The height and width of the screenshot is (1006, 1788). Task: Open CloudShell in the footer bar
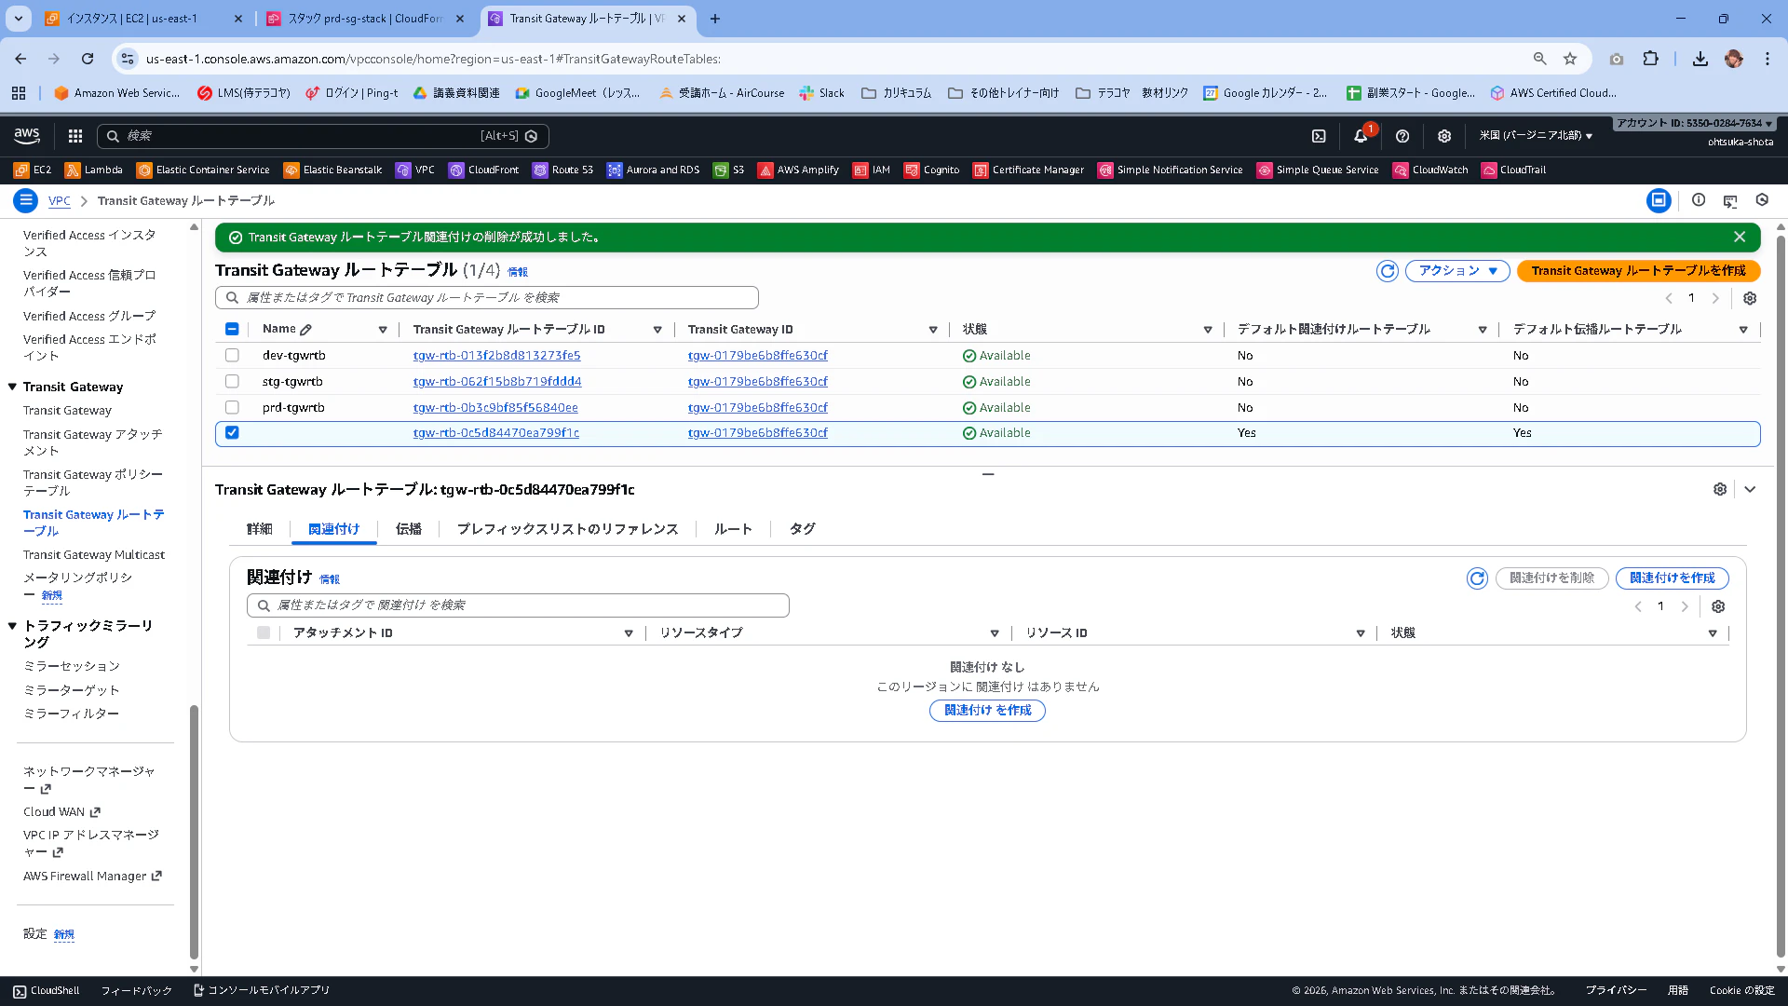46,991
